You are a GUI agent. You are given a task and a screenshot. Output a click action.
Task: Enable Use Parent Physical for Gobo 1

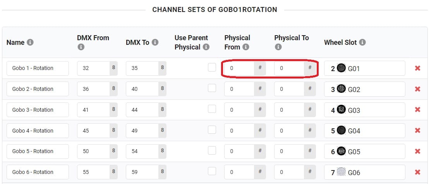click(x=212, y=68)
